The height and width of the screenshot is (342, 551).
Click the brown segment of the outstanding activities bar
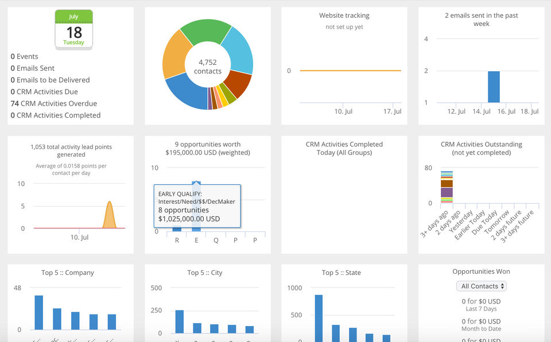pos(447,183)
